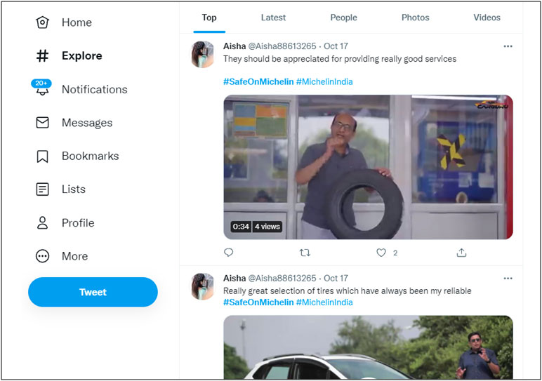Play the tire video thumbnail
Screen dimensions: 542x381
point(368,167)
